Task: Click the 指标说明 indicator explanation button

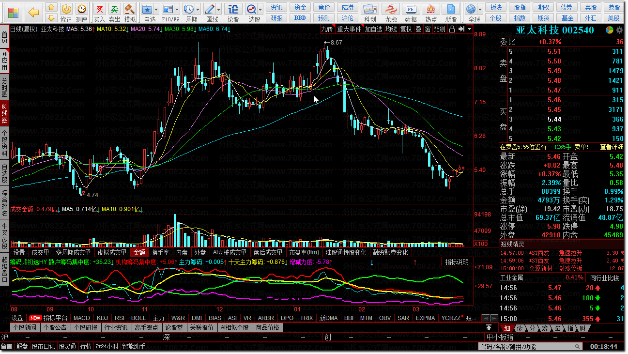Action: coord(457,262)
